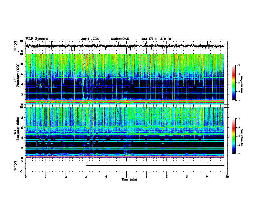
Task: Click the '7' tick on time axis
Action: pyautogui.click(x=167, y=177)
